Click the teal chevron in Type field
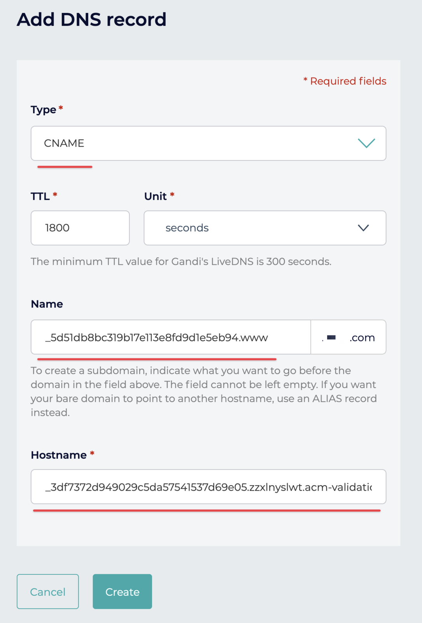This screenshot has width=422, height=623. coord(366,143)
